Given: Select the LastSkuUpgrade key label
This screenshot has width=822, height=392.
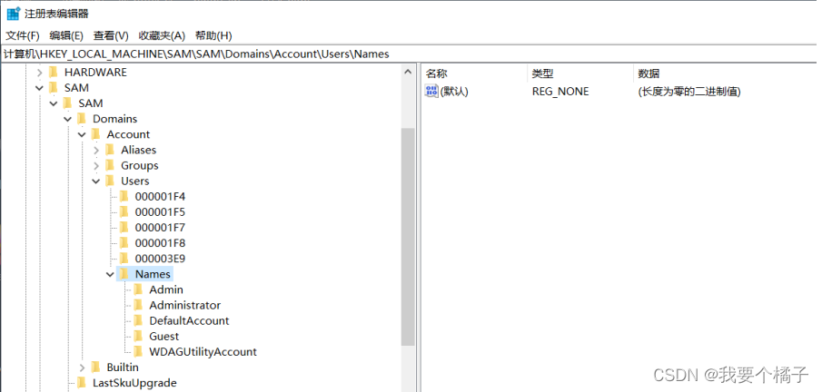Looking at the screenshot, I should point(134,383).
